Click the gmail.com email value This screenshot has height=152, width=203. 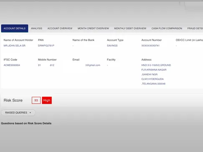93,65
